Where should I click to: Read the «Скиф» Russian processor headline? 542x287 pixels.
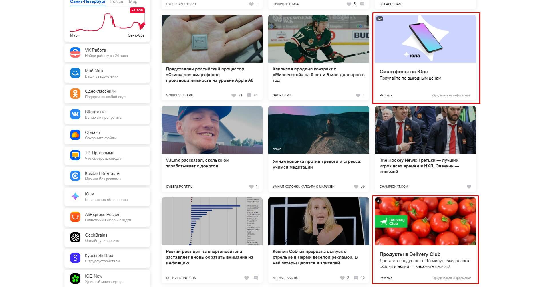210,75
